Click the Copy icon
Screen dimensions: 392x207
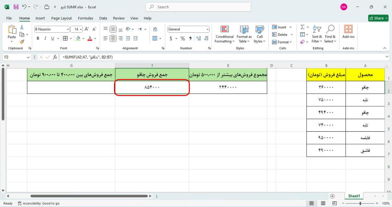[x=22, y=34]
